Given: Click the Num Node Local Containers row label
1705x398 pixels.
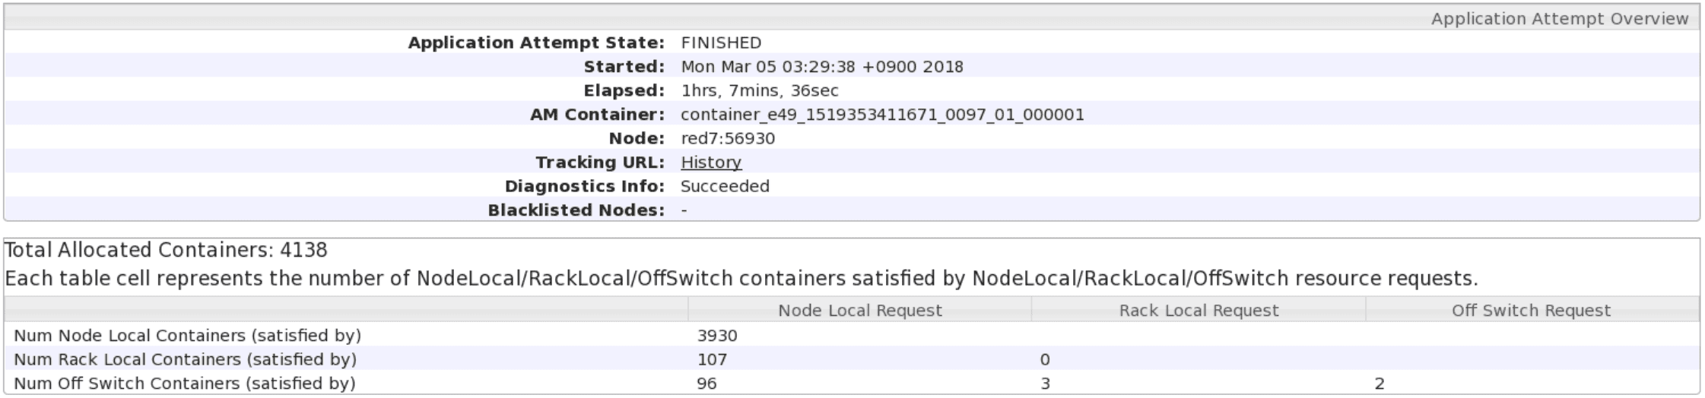Looking at the screenshot, I should point(187,335).
